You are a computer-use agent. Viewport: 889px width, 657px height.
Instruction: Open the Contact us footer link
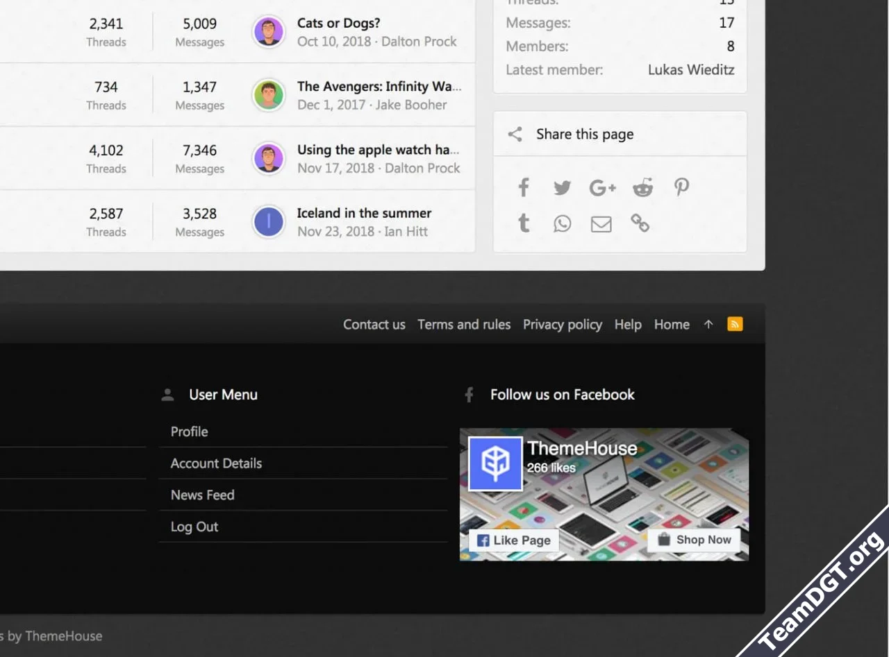coord(374,325)
